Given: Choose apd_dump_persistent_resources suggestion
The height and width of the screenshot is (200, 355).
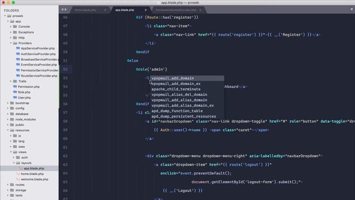Looking at the screenshot, I should [x=187, y=116].
